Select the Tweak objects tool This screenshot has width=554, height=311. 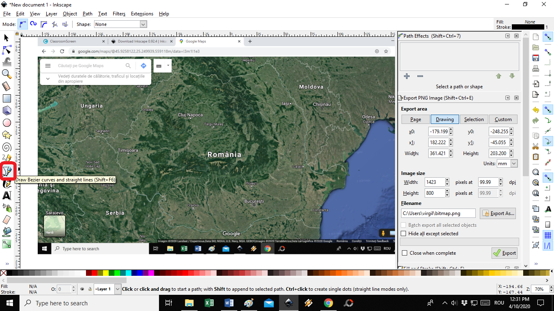pyautogui.click(x=6, y=62)
